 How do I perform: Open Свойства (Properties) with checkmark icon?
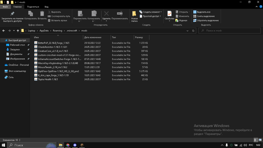tap(169, 16)
